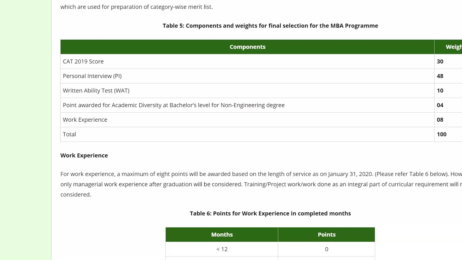
Task: Select the weight value 10
Action: [x=440, y=91]
